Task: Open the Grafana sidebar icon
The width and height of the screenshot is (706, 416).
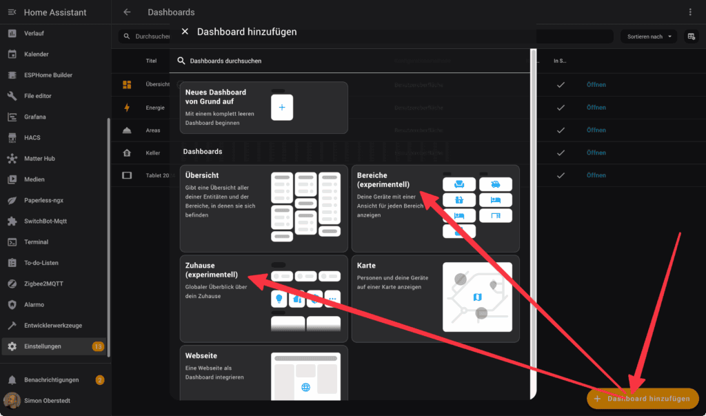Action: coord(12,117)
